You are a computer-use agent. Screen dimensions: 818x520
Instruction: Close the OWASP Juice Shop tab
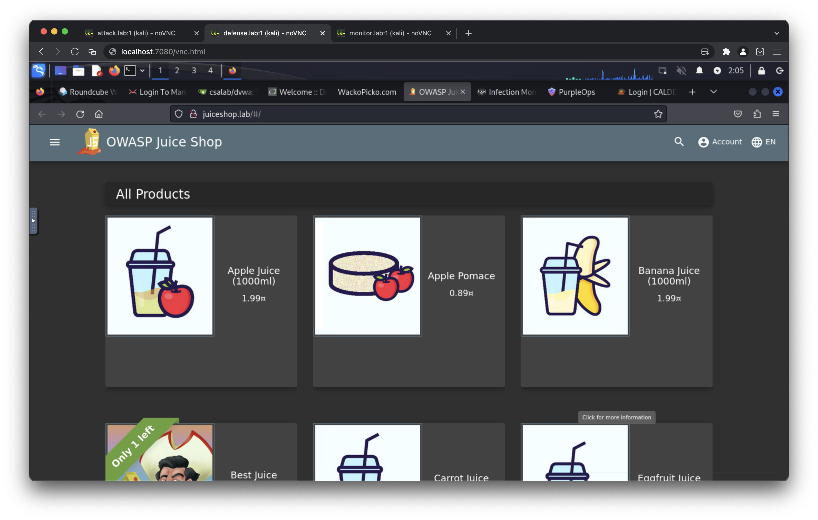(463, 92)
